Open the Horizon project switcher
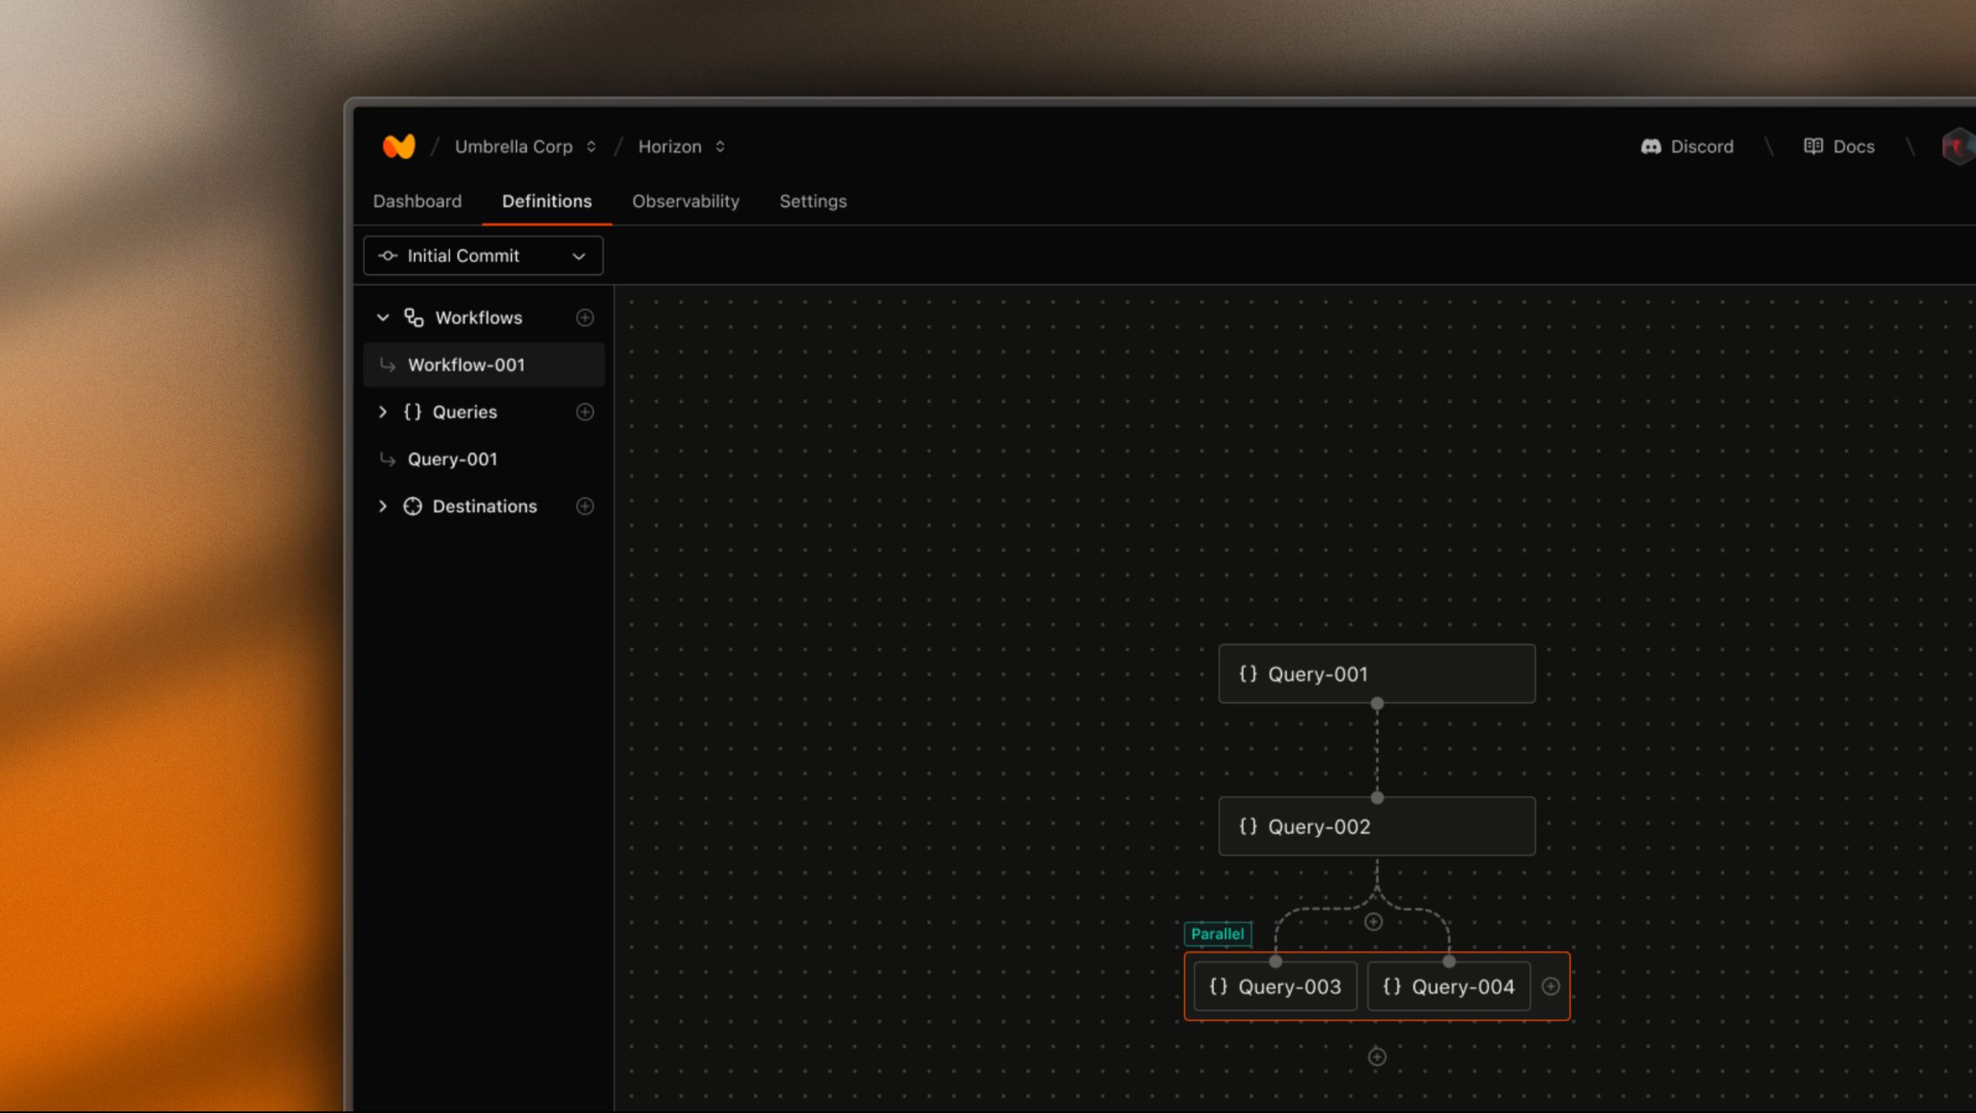Image resolution: width=1976 pixels, height=1113 pixels. pos(681,147)
